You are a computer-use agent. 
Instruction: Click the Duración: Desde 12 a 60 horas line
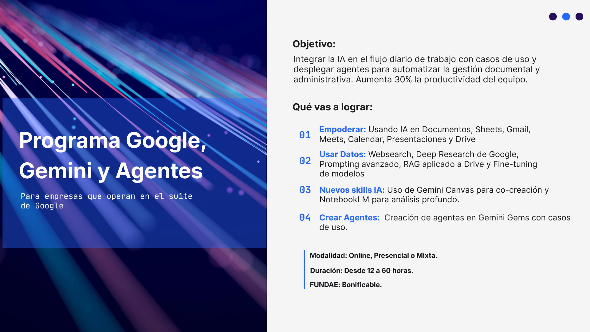click(361, 271)
